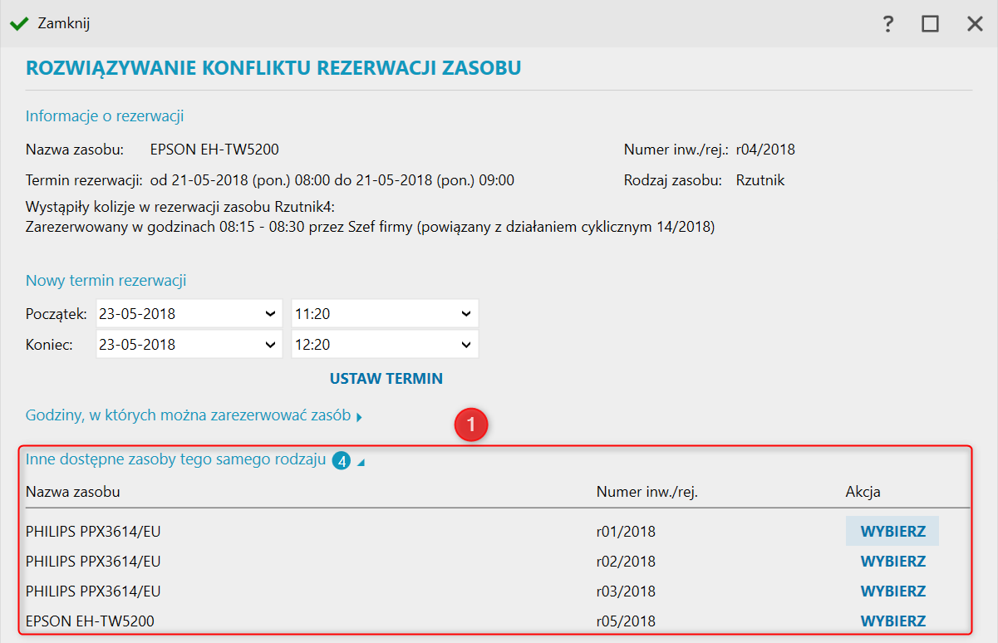Click the Zamknij label
Image resolution: width=998 pixels, height=643 pixels.
(x=64, y=23)
